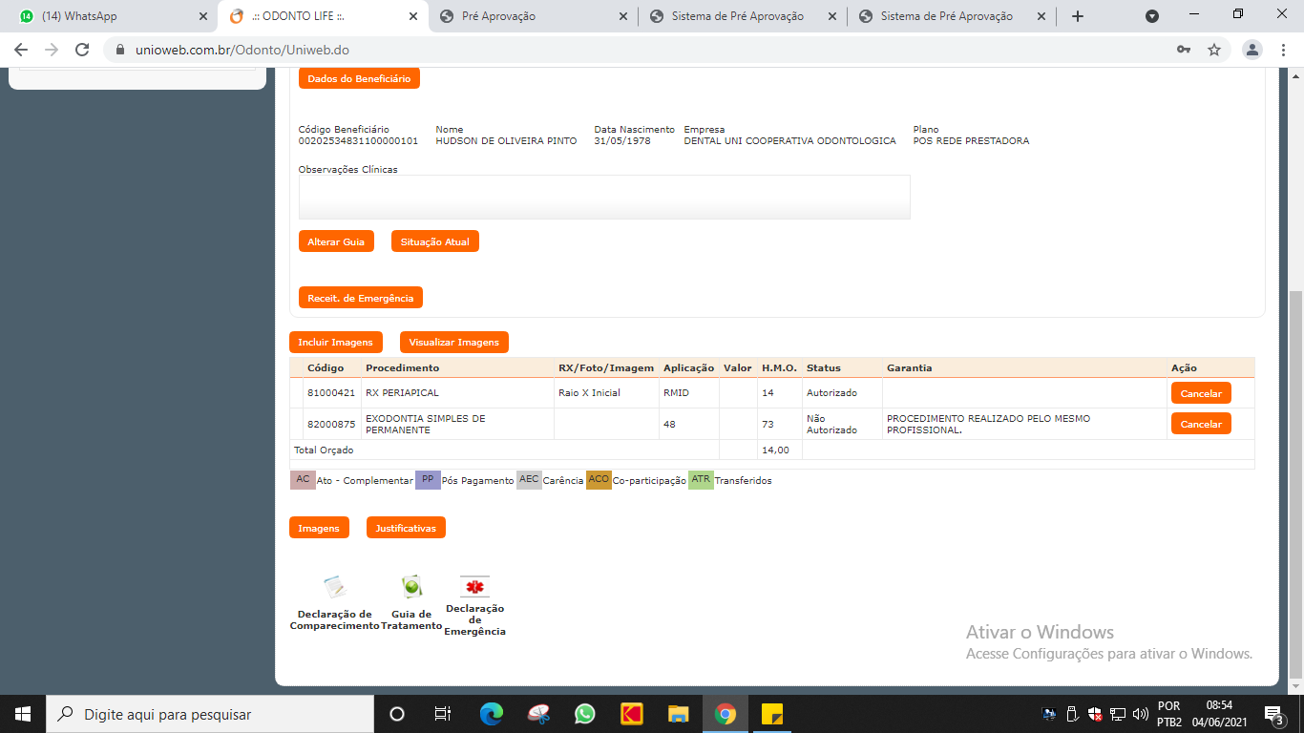Open Sticky Notes from the taskbar
The height and width of the screenshot is (733, 1304).
[x=772, y=714]
